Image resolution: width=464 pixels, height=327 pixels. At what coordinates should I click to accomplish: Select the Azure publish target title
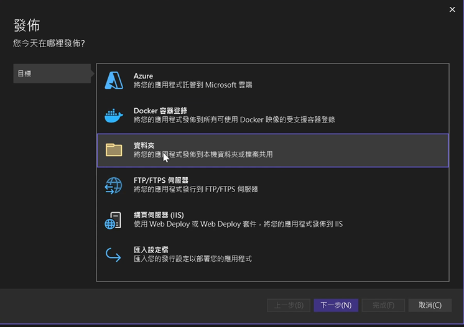(143, 76)
